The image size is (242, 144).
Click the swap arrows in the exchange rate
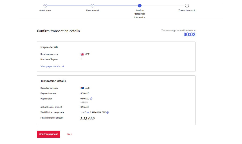pos(88,112)
